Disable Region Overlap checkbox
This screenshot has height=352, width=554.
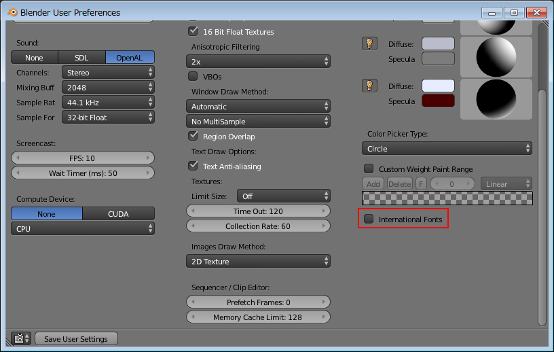[x=193, y=136]
